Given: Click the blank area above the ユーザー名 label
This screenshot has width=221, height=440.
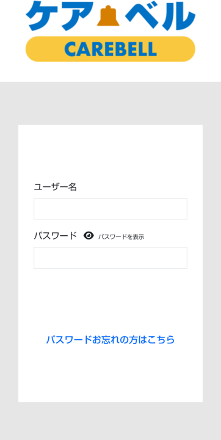Looking at the screenshot, I should (111, 153).
